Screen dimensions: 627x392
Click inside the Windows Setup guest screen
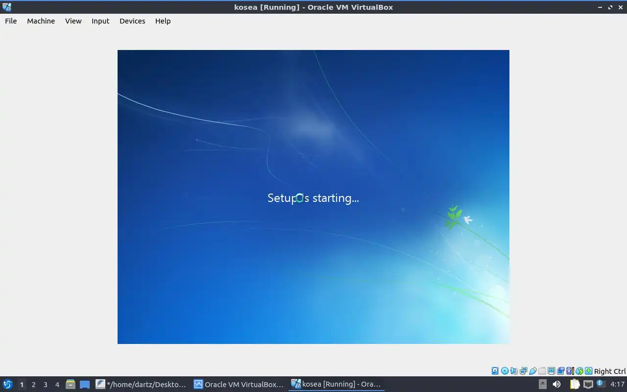313,197
